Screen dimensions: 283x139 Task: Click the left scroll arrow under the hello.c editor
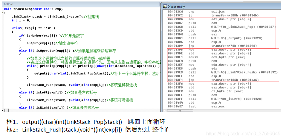click(x=2, y=110)
